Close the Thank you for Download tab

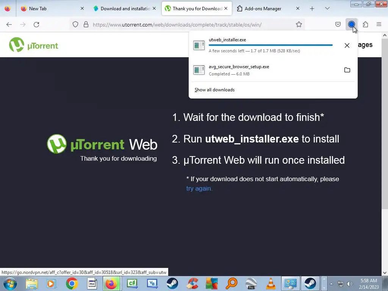point(226,8)
